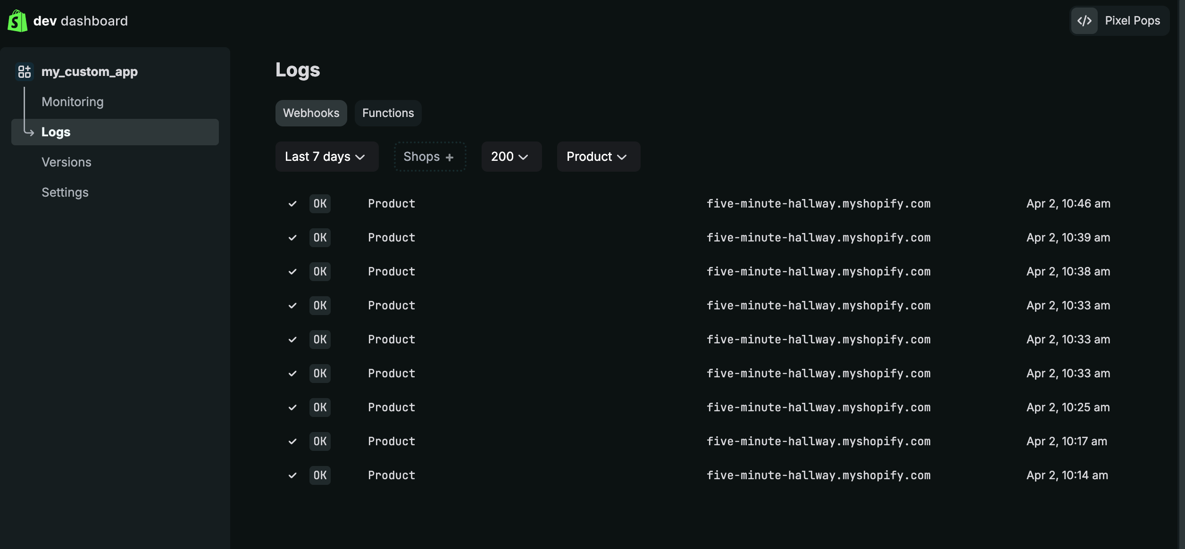Click the checkmark icon on the 10:25 am row
The image size is (1185, 549).
[292, 408]
